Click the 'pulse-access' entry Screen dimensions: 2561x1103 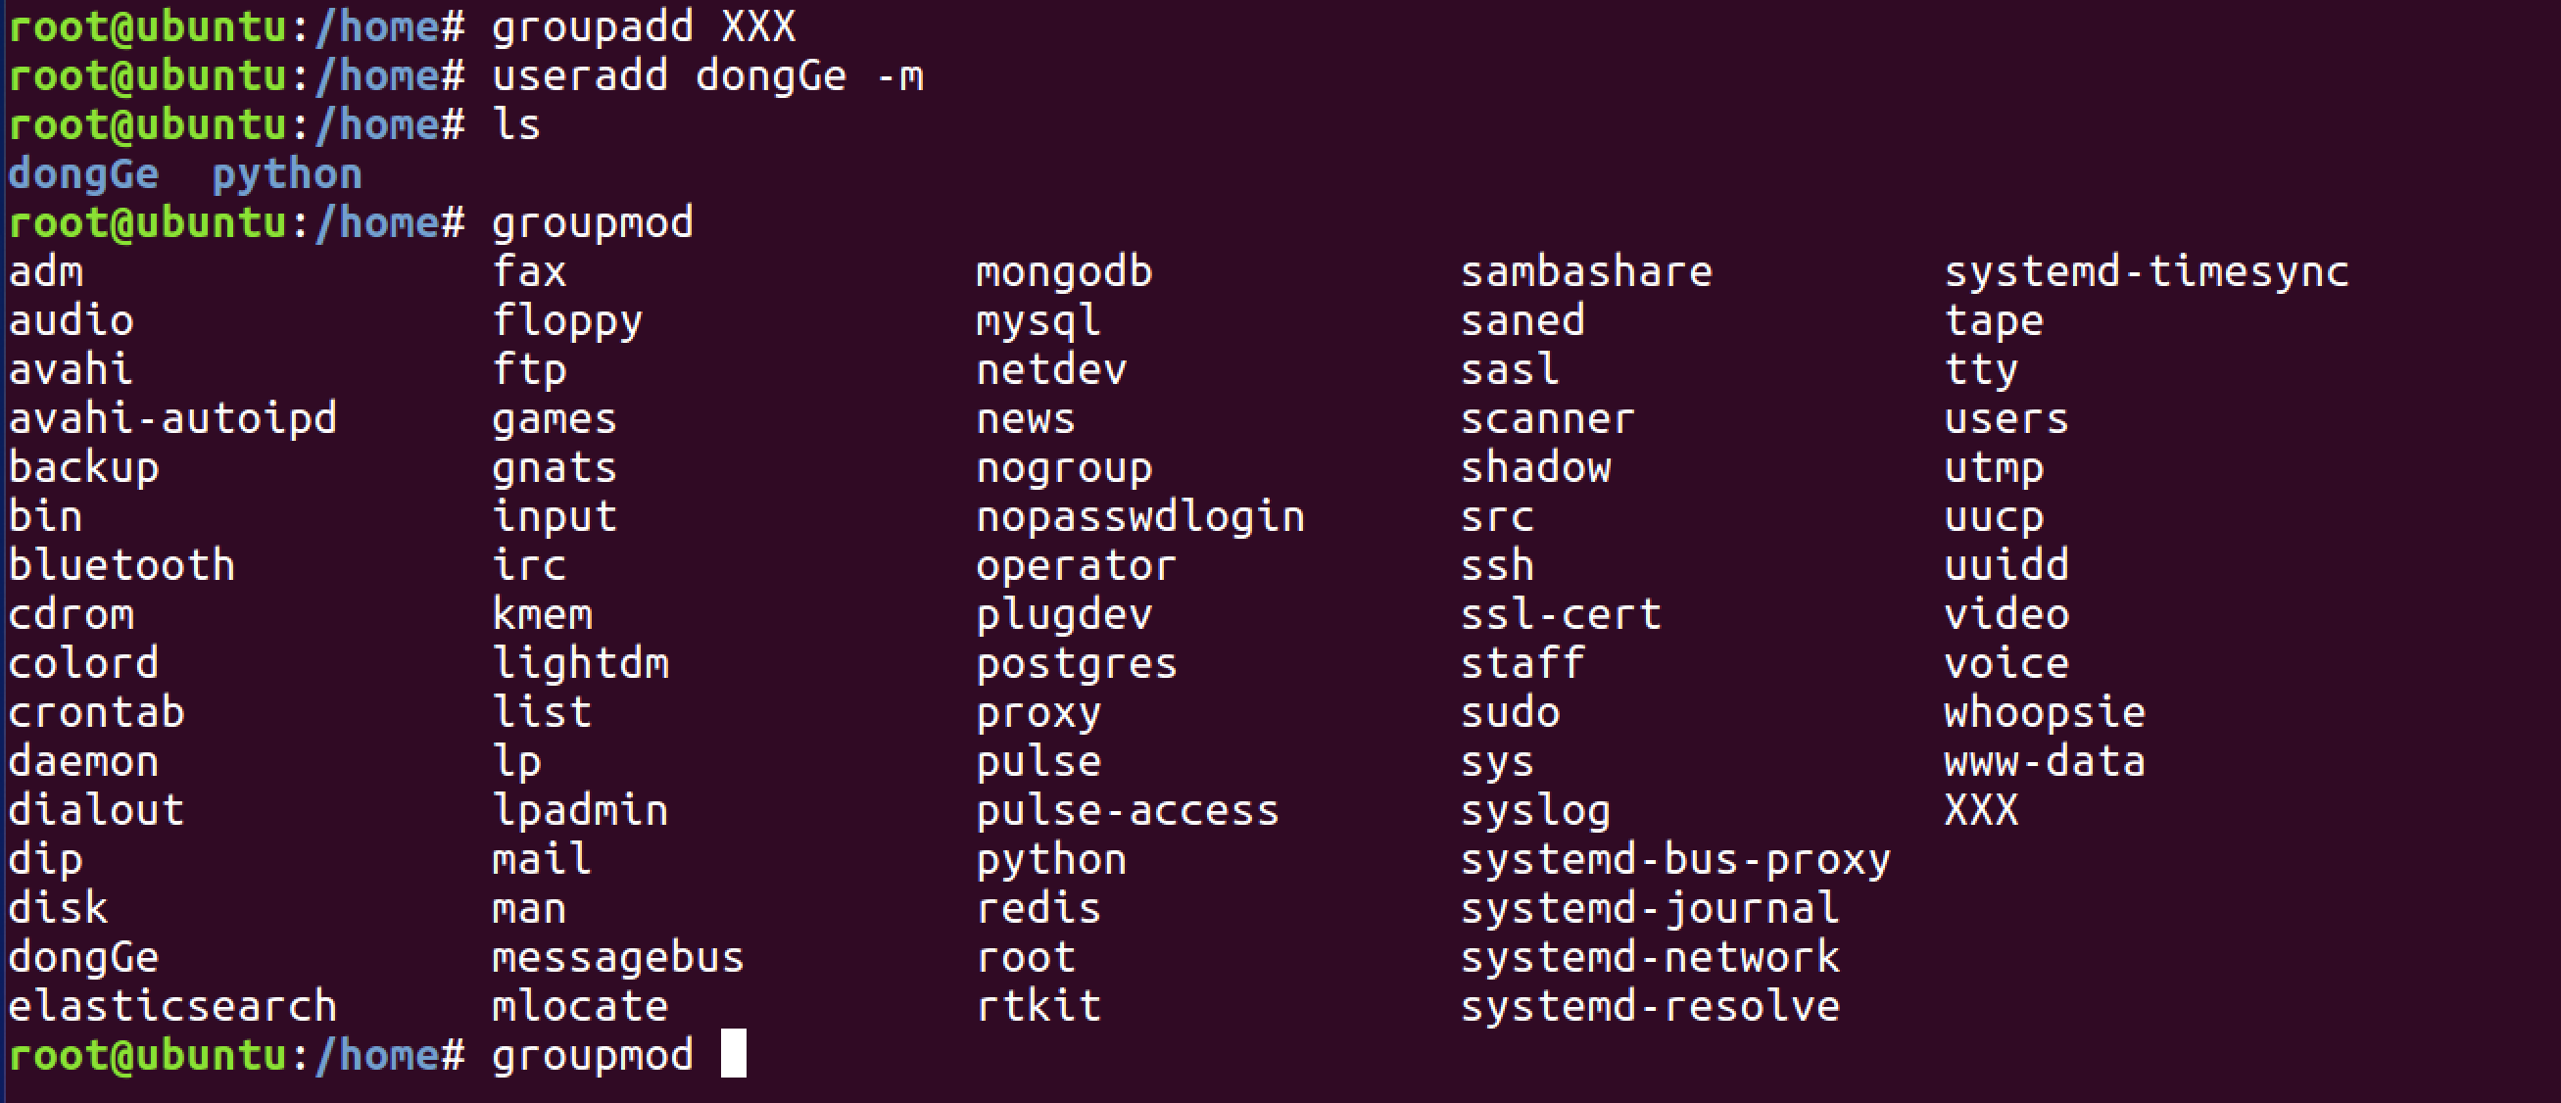click(1127, 811)
